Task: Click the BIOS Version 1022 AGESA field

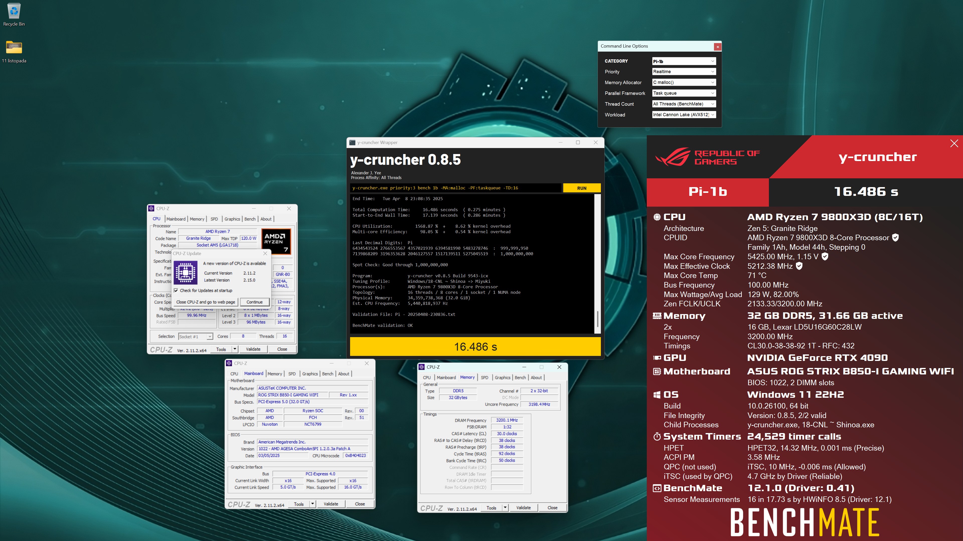Action: point(312,449)
